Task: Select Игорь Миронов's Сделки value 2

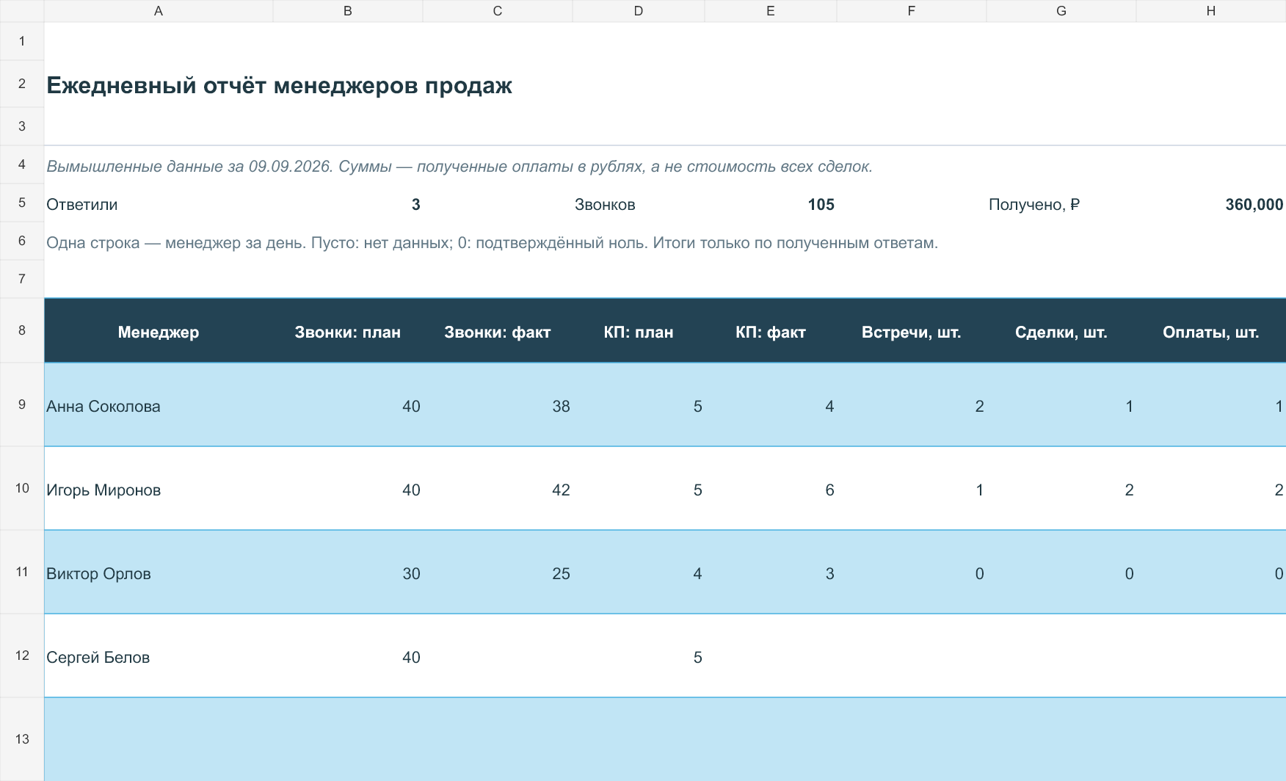Action: 1061,489
